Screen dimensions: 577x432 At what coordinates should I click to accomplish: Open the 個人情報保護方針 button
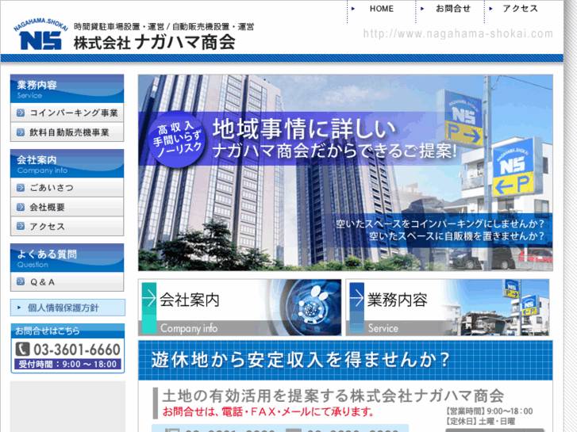tap(67, 308)
